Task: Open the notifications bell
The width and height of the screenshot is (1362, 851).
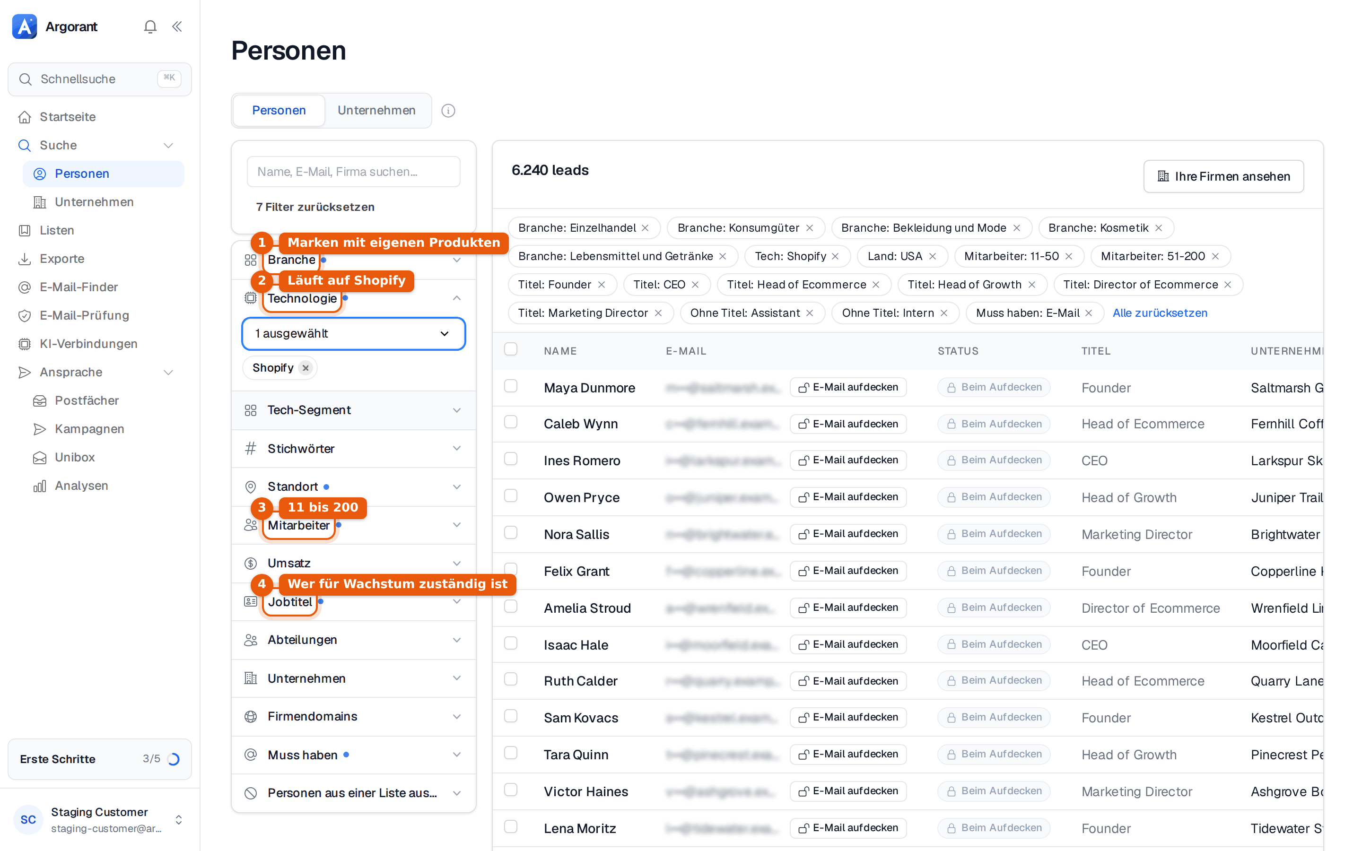Action: 150,26
